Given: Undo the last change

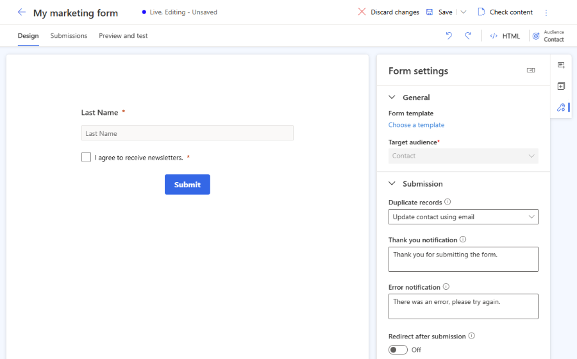Looking at the screenshot, I should pos(449,36).
